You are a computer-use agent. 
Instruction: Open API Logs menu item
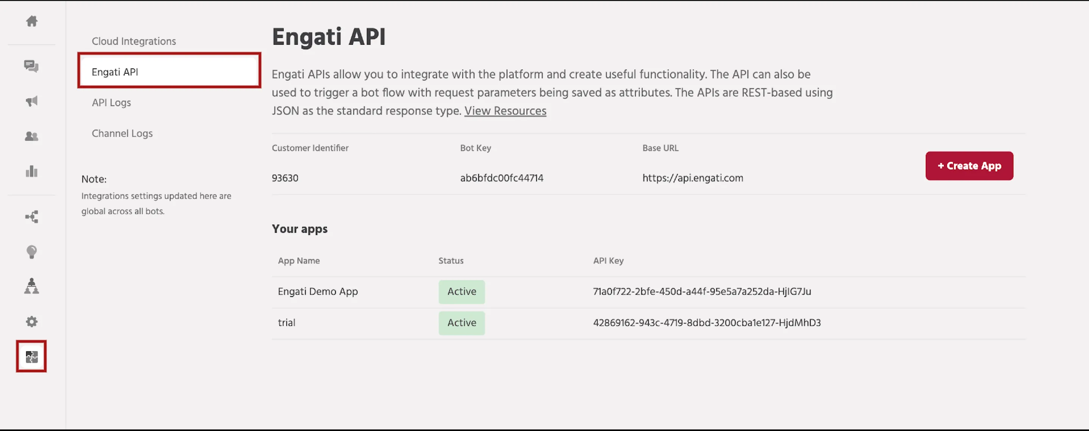point(111,102)
